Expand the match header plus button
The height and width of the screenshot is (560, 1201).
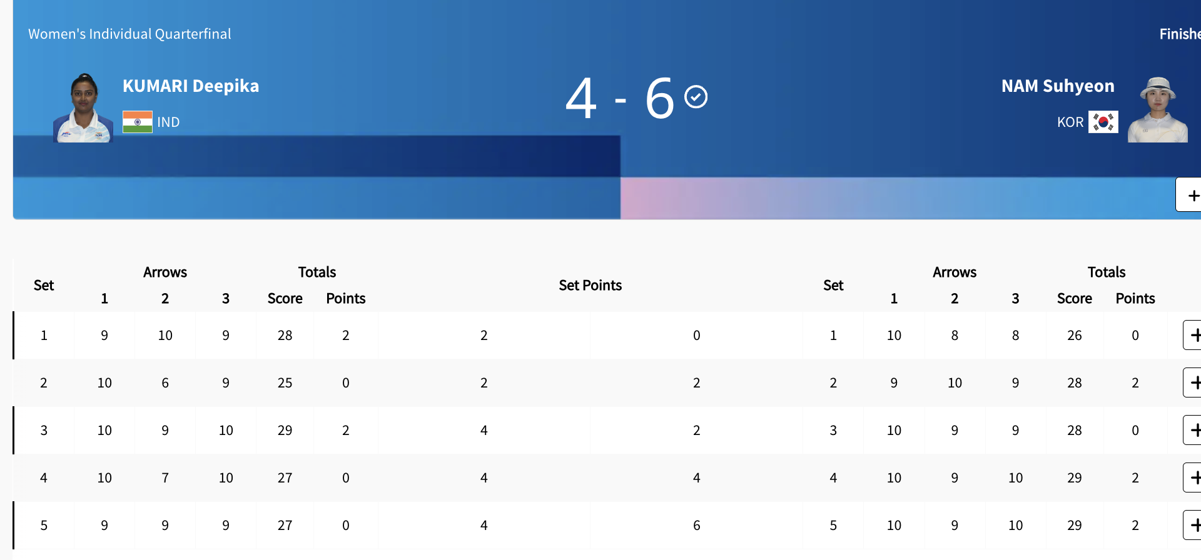point(1192,195)
